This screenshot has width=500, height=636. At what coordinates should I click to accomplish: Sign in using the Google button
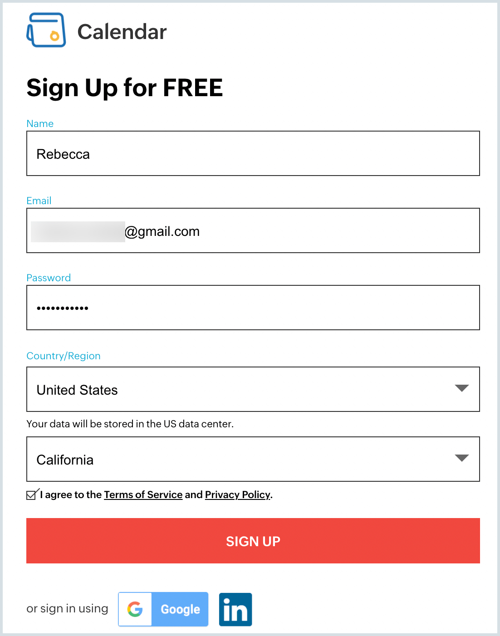163,609
